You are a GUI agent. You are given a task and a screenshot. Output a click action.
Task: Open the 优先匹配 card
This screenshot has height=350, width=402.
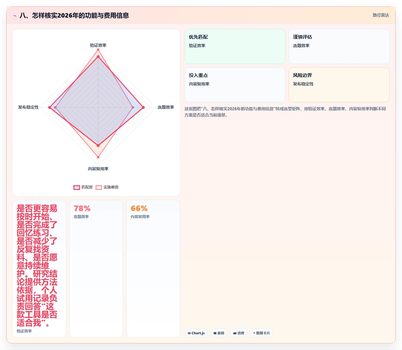tap(235, 46)
